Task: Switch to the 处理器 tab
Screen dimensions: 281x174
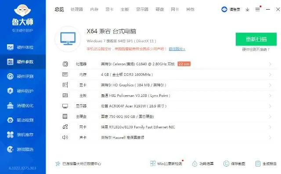Action: pyautogui.click(x=77, y=9)
